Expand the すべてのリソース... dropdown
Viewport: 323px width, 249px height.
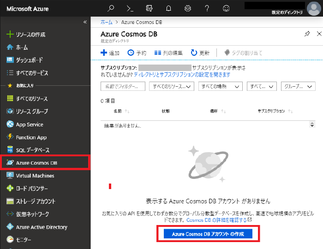point(172,86)
